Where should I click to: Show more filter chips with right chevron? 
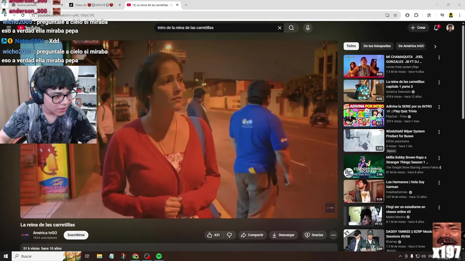(x=435, y=46)
